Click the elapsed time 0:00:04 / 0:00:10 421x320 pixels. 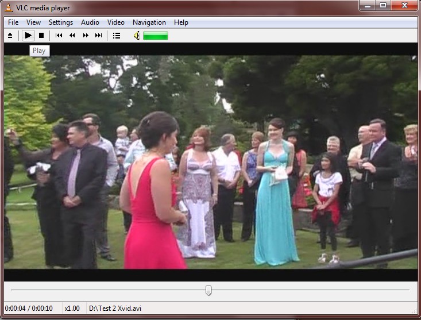[29, 309]
